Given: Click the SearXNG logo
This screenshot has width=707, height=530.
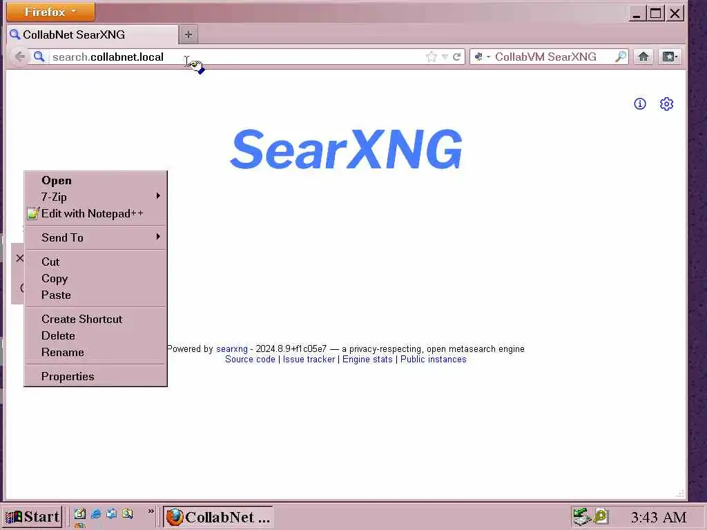Looking at the screenshot, I should coord(347,149).
